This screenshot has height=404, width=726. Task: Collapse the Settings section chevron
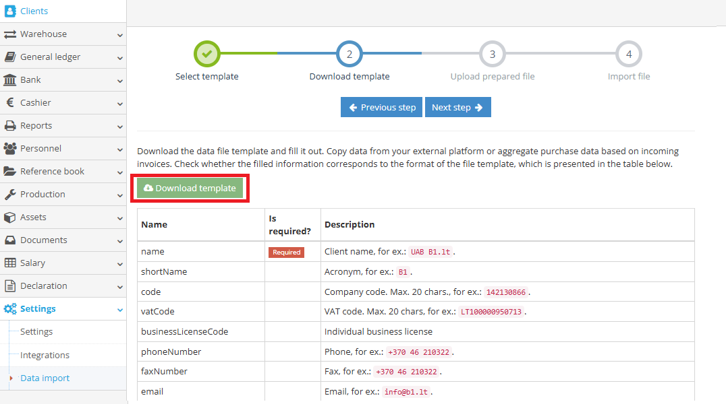(120, 310)
